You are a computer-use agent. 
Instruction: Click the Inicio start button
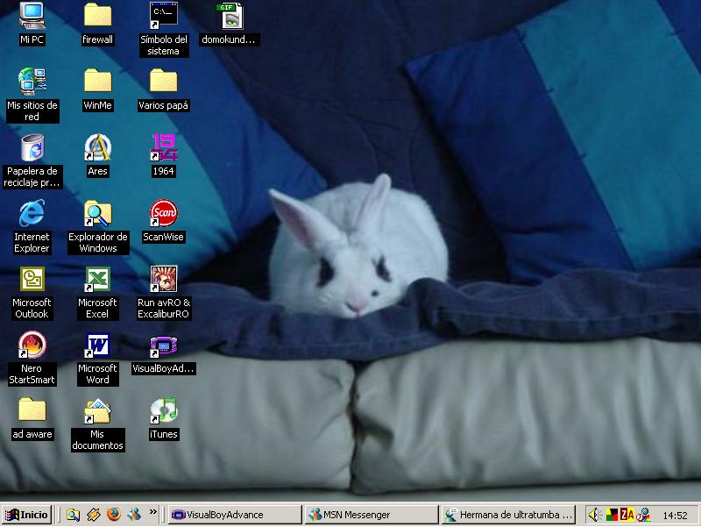tap(27, 515)
